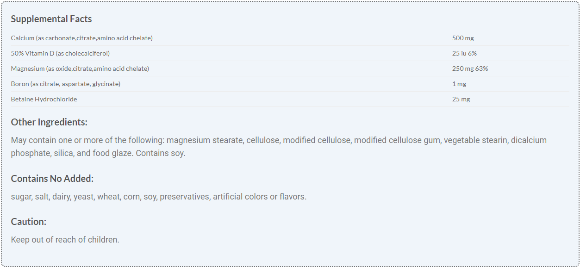Click the 'dicalcium phosphate' text
Image resolution: width=580 pixels, height=268 pixels.
[529, 140]
